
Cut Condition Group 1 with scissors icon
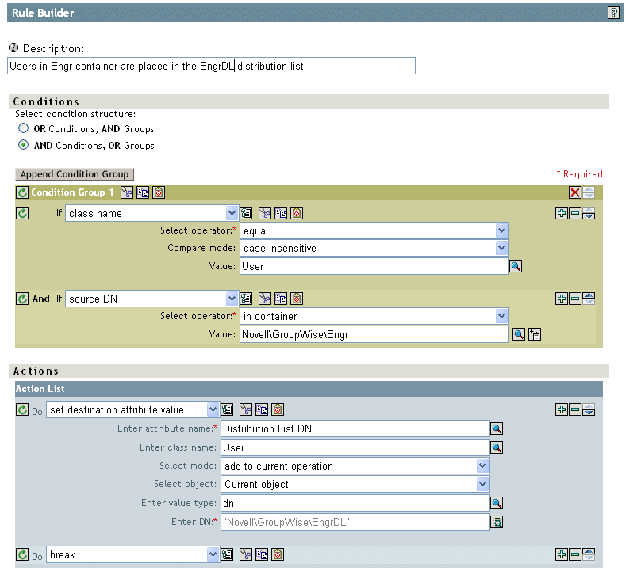[127, 192]
